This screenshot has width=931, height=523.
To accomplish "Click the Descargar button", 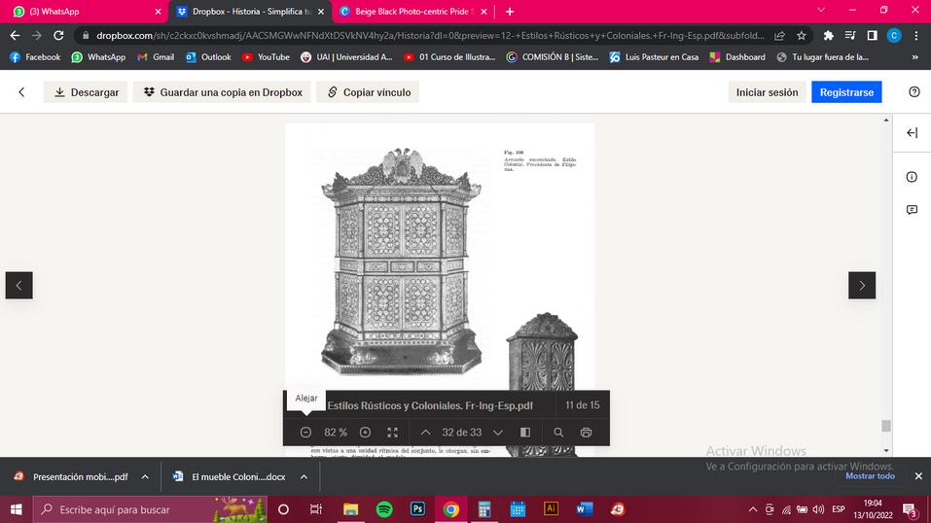I will pos(86,92).
